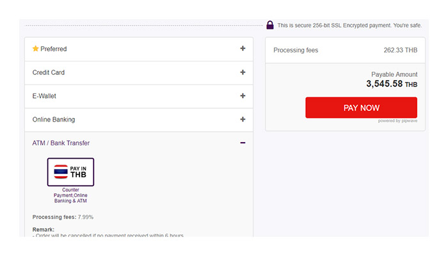Image resolution: width=448 pixels, height=256 pixels.
Task: Click the 262.33 THB processing fees value
Action: click(400, 50)
